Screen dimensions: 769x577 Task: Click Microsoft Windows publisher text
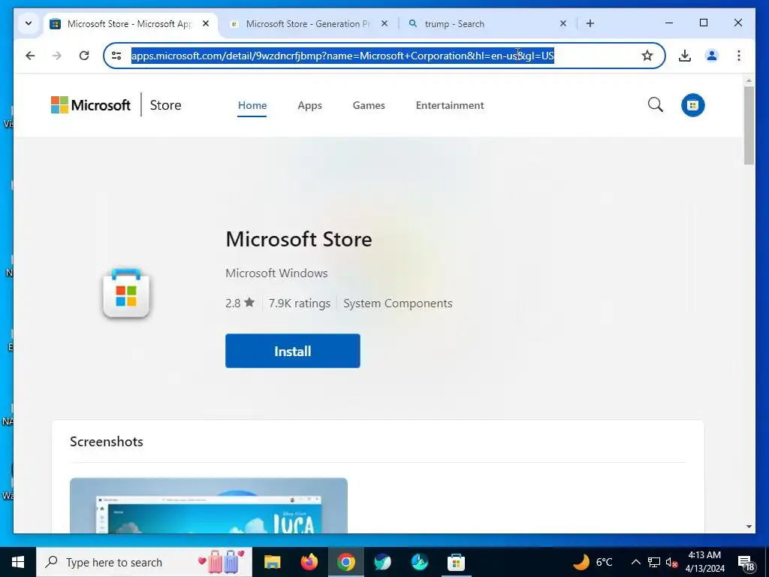(276, 273)
